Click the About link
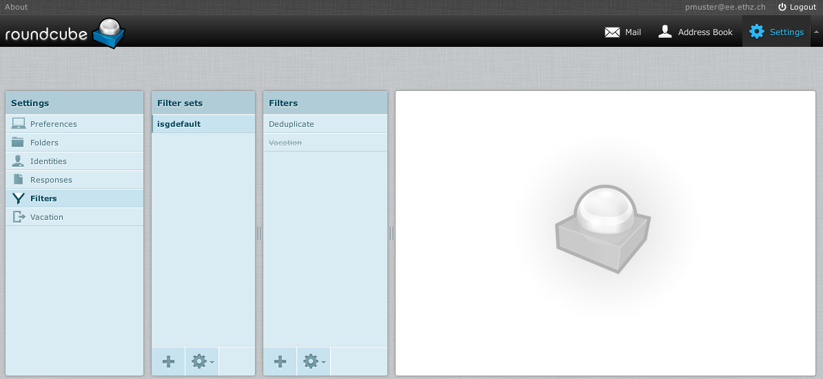The width and height of the screenshot is (823, 379). point(17,7)
